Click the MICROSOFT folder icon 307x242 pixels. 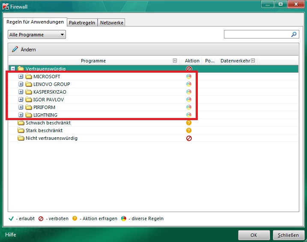pyautogui.click(x=29, y=77)
